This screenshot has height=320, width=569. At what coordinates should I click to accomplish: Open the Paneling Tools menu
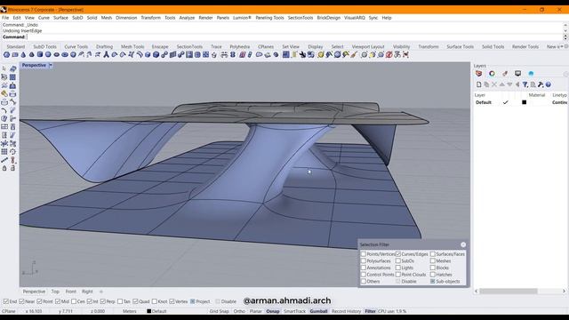pos(269,18)
